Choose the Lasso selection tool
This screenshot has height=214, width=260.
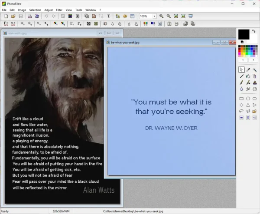point(241,111)
